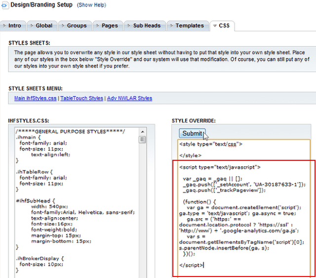Viewport: 316px width, 278px height.
Task: Open the Groups tab
Action: tap(75, 26)
